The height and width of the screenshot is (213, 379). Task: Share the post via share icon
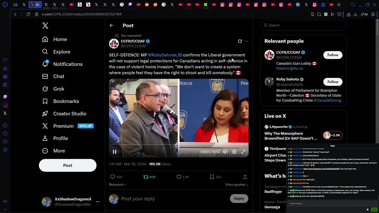click(x=245, y=177)
